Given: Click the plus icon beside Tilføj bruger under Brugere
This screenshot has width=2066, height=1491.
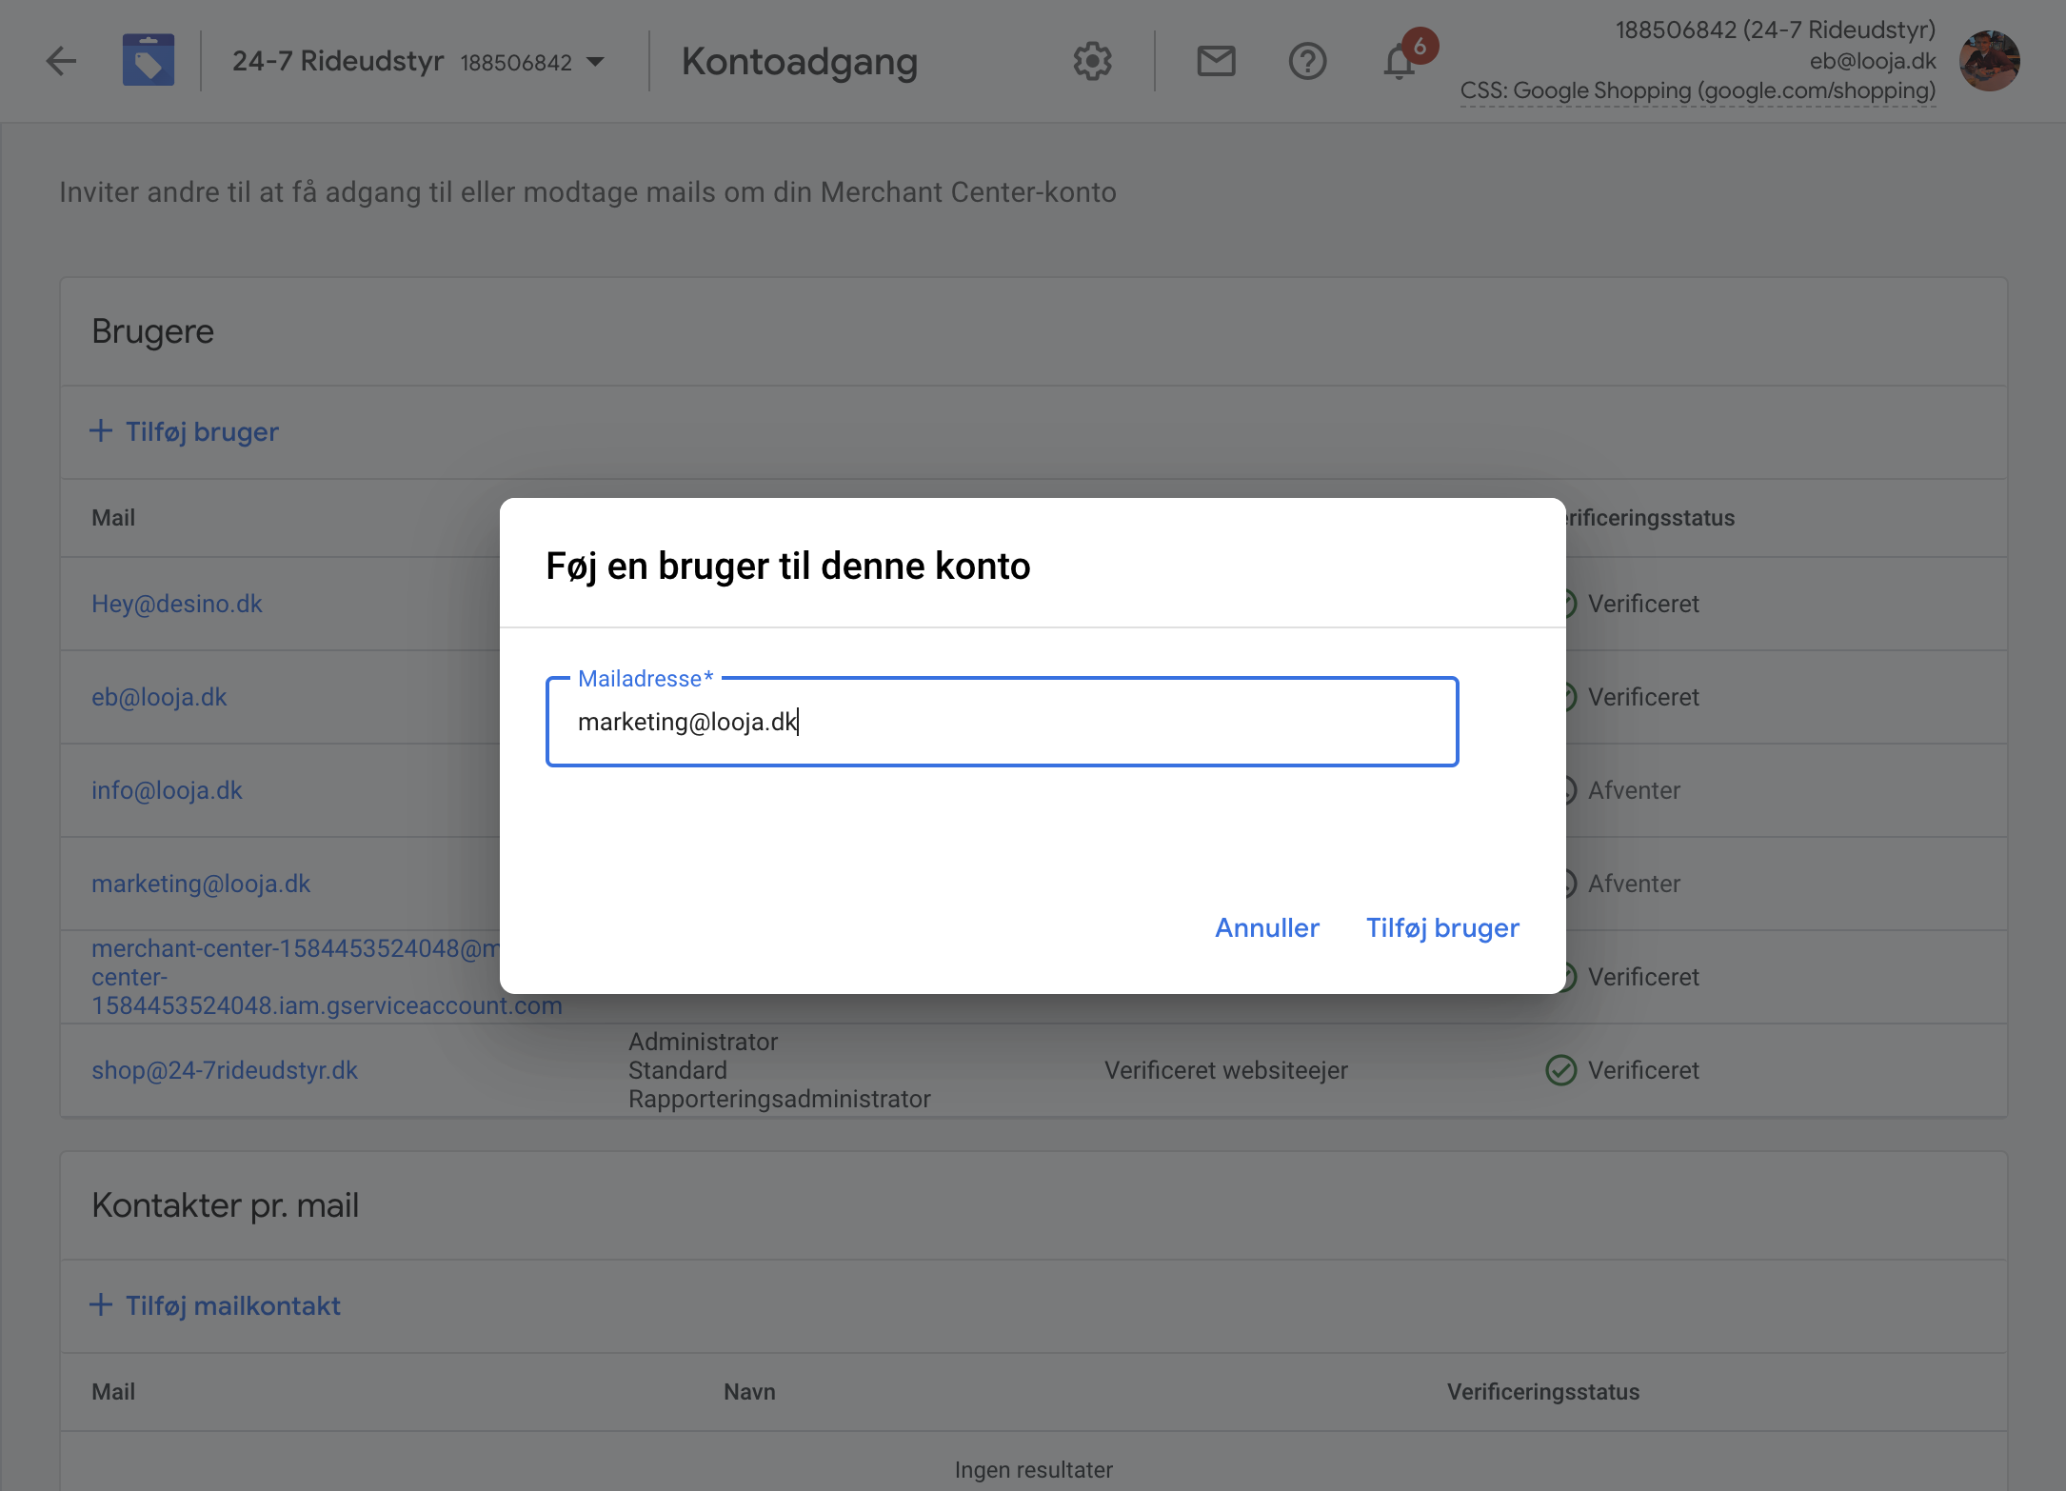Looking at the screenshot, I should [x=101, y=431].
